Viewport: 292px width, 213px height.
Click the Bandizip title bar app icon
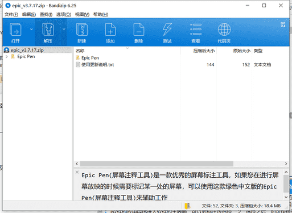coord(8,6)
